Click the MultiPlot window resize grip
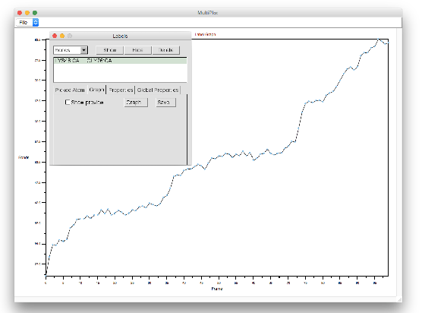Screen dimensions: 422x313 coord(400,299)
